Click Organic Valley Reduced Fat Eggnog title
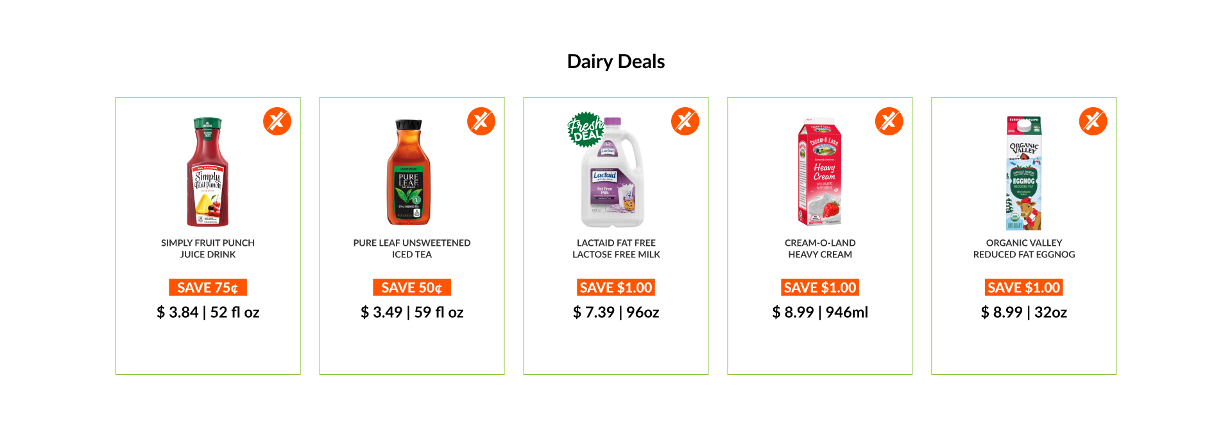This screenshot has height=430, width=1232. pyautogui.click(x=1024, y=248)
